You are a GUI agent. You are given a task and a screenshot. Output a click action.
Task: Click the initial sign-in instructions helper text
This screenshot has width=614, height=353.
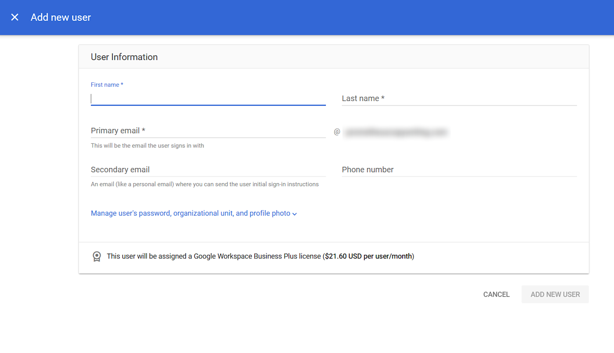pyautogui.click(x=205, y=184)
